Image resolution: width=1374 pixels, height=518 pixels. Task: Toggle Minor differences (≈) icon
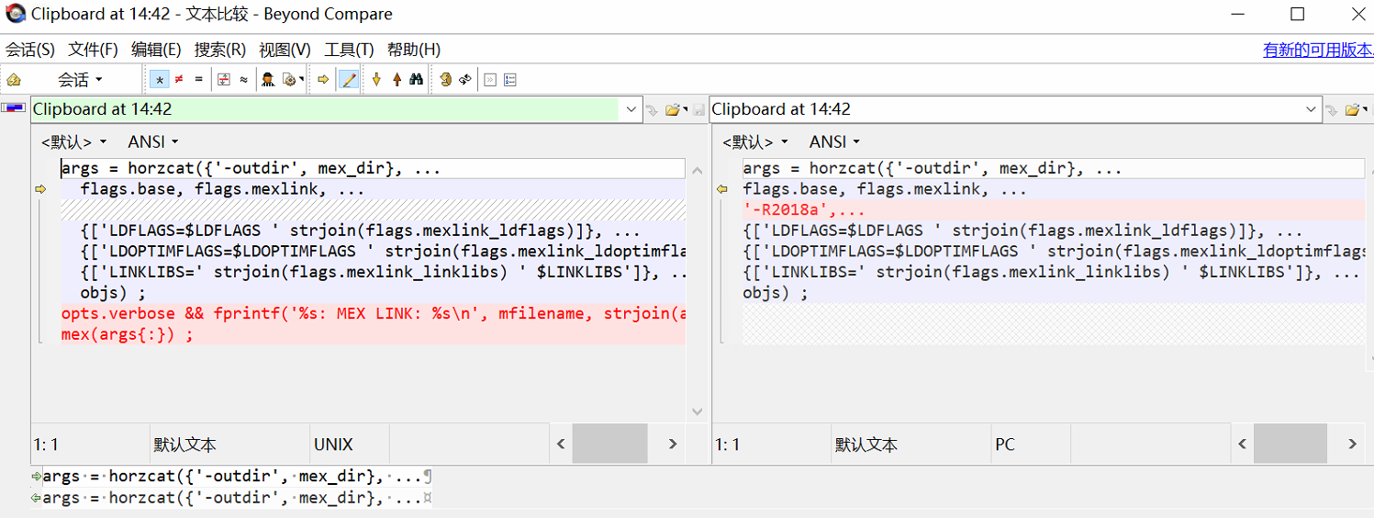[243, 80]
